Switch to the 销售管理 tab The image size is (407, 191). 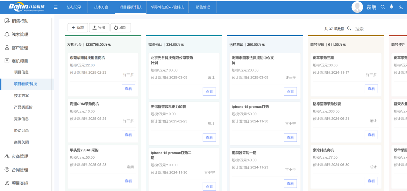pos(203,7)
